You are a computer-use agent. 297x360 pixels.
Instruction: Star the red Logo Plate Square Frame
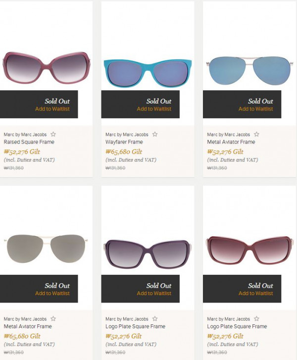(x=256, y=318)
